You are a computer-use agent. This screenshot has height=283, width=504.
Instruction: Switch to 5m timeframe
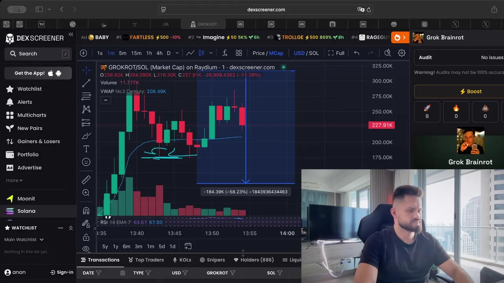tap(123, 53)
